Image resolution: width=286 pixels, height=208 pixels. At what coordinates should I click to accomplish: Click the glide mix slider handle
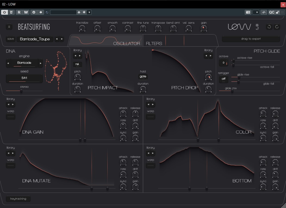click(x=232, y=91)
